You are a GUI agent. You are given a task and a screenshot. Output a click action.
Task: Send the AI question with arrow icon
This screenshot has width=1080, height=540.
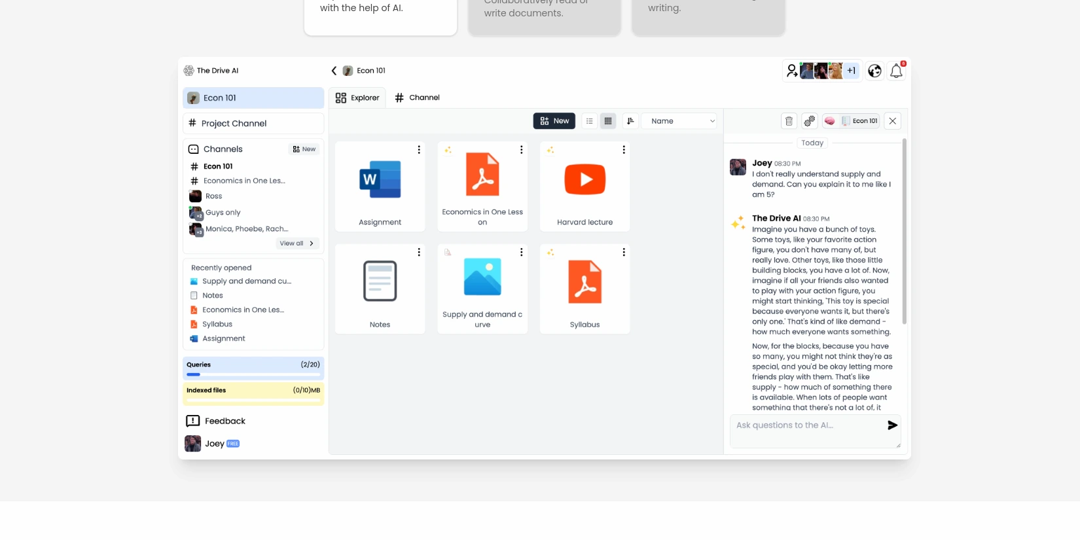click(891, 425)
